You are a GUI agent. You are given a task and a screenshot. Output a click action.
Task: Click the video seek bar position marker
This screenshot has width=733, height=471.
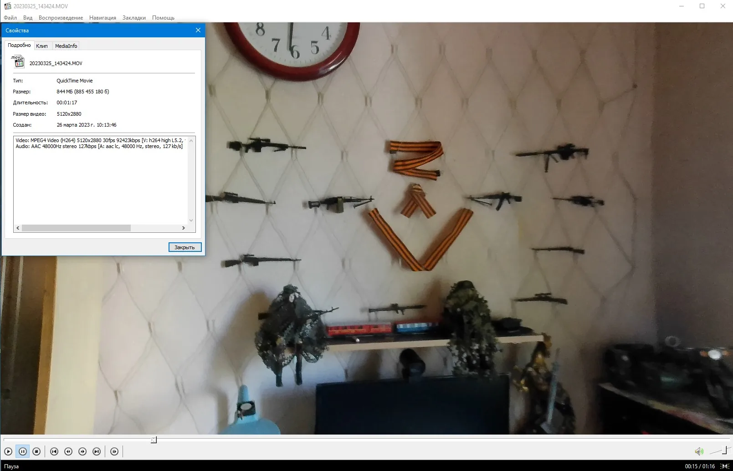click(x=154, y=440)
